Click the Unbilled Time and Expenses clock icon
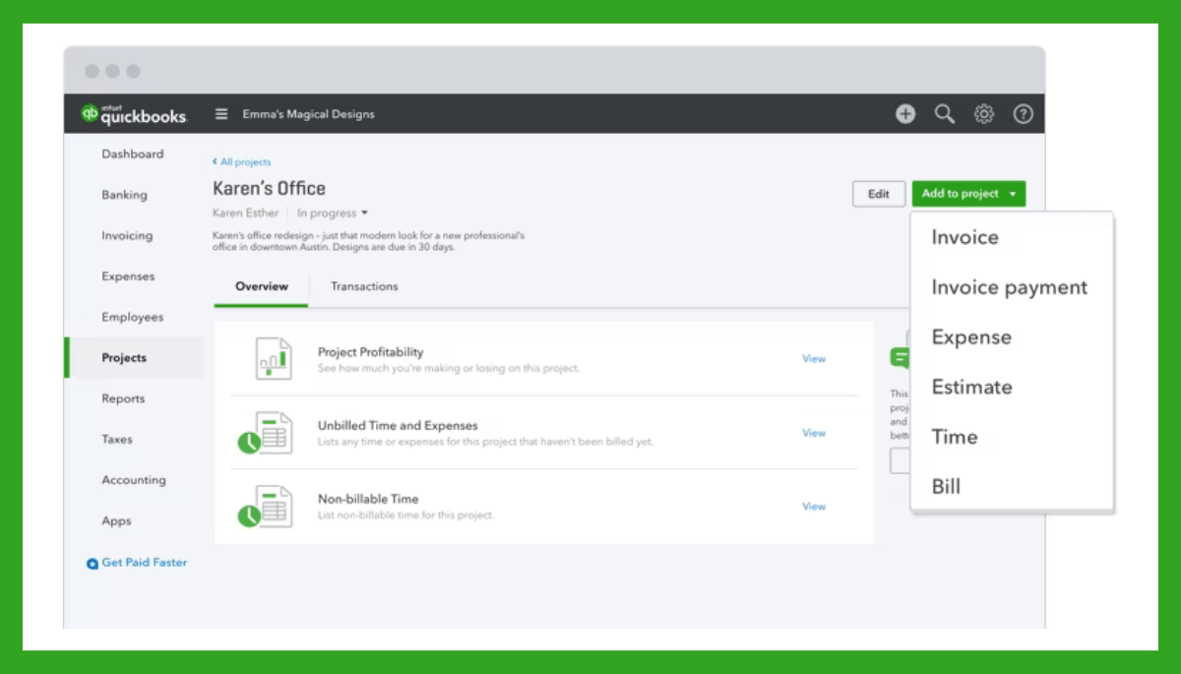The image size is (1181, 674). [x=273, y=432]
